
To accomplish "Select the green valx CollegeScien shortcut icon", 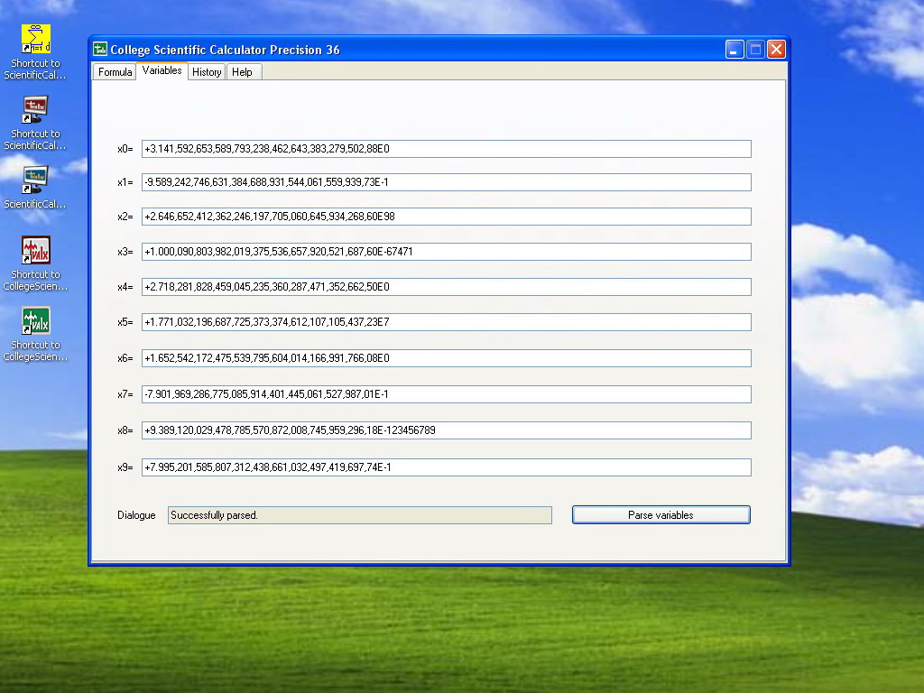I will [x=36, y=320].
